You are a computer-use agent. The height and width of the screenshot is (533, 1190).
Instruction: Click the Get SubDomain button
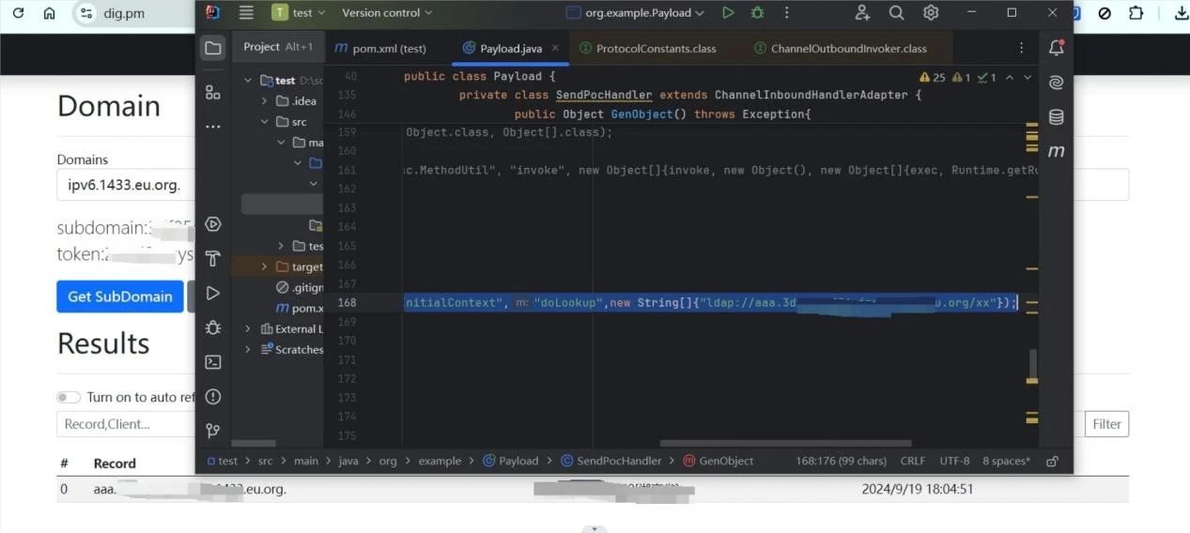tap(119, 297)
